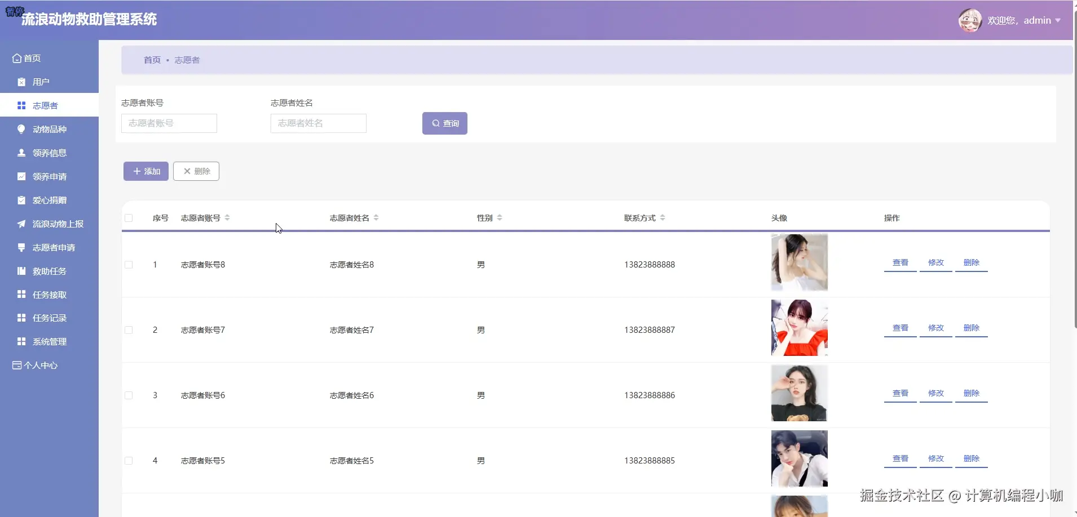Open 爱心捐赠 menu item
The width and height of the screenshot is (1077, 517).
coord(49,200)
